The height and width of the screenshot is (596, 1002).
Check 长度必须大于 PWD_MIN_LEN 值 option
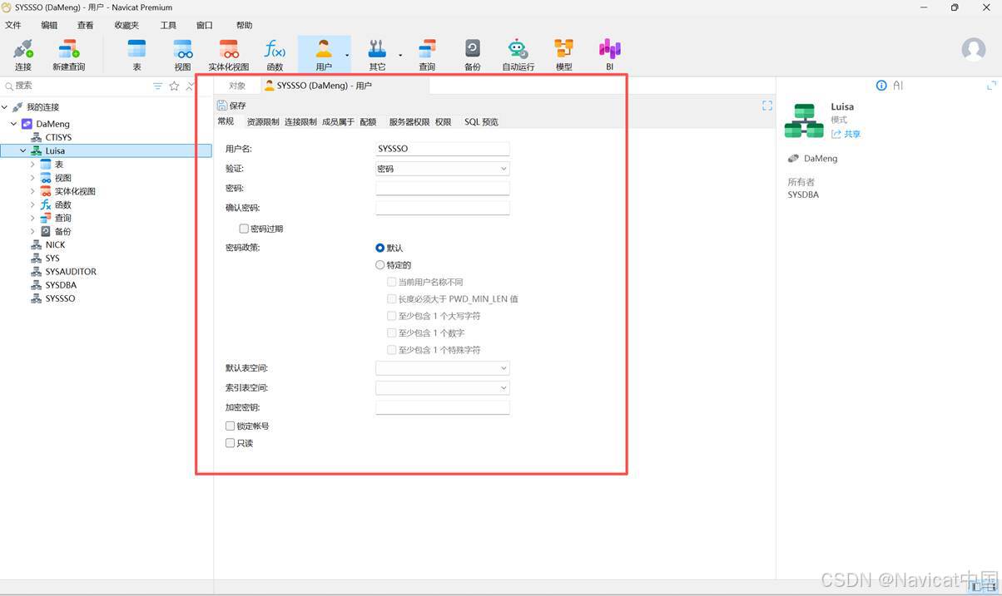coord(391,299)
